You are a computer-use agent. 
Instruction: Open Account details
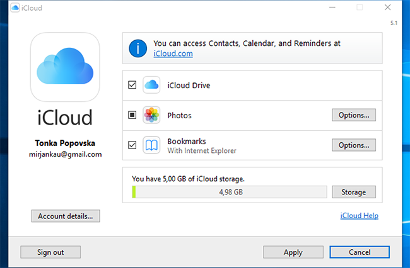(x=65, y=216)
